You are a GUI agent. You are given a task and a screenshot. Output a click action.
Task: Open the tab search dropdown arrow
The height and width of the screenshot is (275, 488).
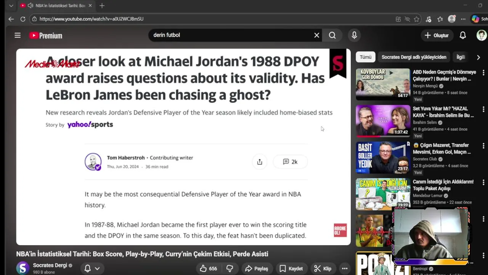click(x=11, y=6)
